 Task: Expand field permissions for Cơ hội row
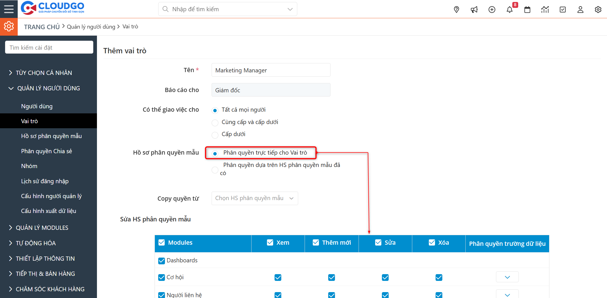click(507, 277)
